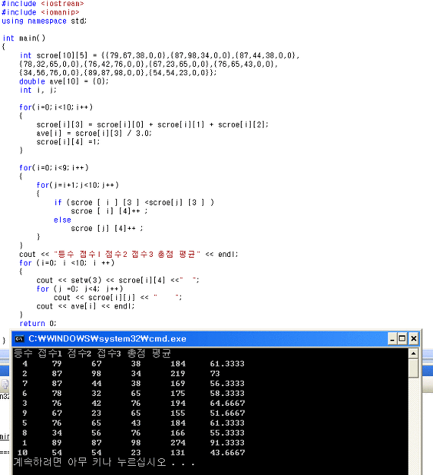Click the red Korean header string literal in cout

click(127, 254)
